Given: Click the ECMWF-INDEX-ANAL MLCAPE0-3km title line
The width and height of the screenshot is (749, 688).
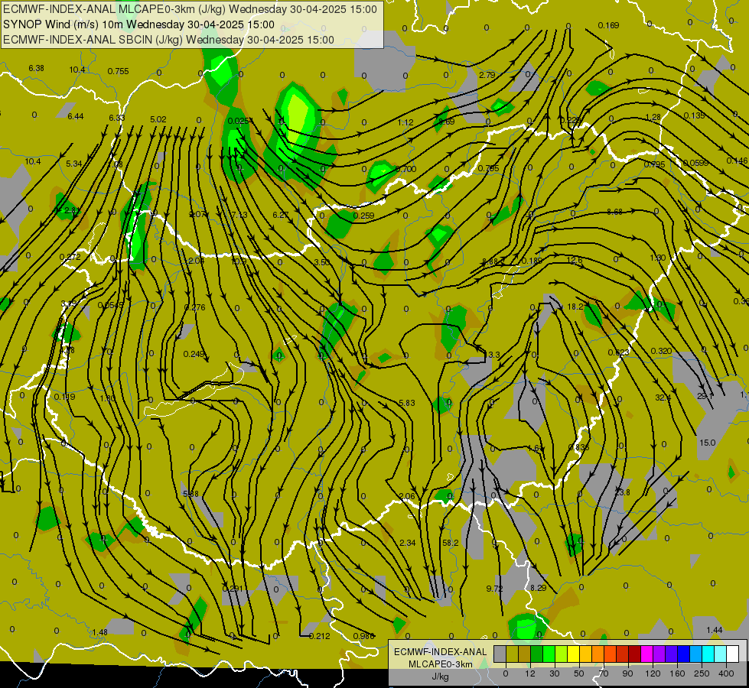Looking at the screenshot, I should point(190,9).
